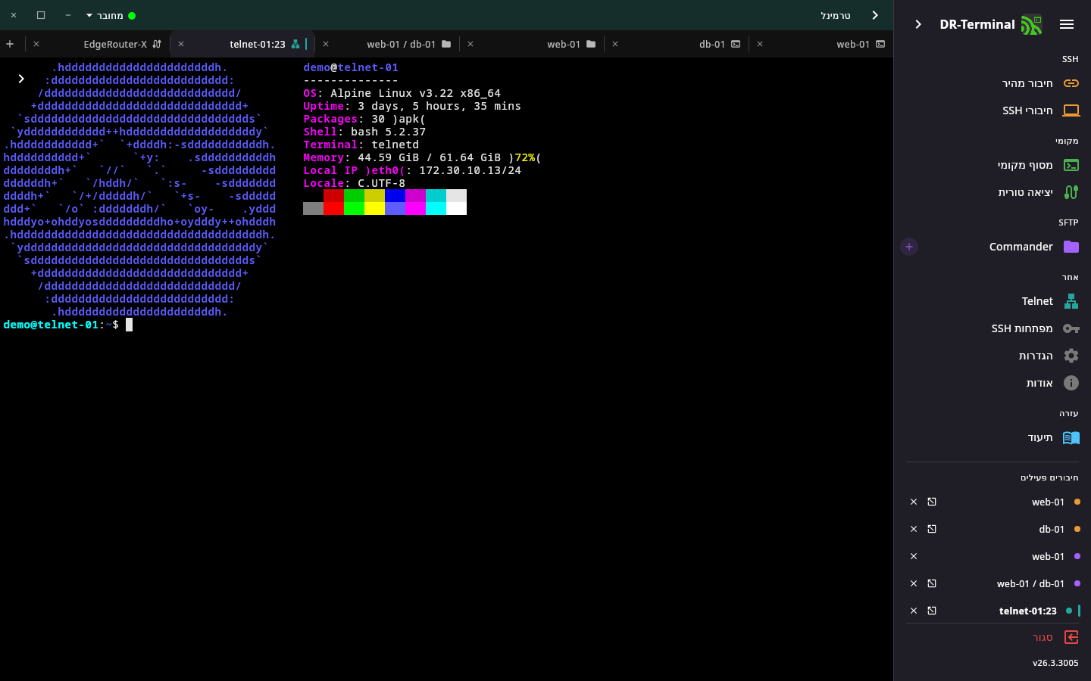Close the db-01 tab
The image size is (1091, 681).
click(x=615, y=44)
